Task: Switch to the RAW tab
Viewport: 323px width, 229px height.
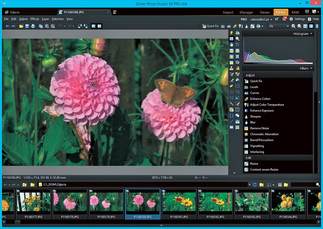Action: (x=295, y=12)
